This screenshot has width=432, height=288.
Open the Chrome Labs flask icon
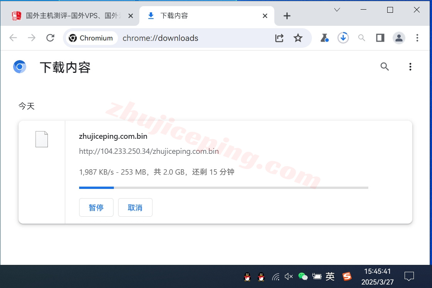click(325, 38)
